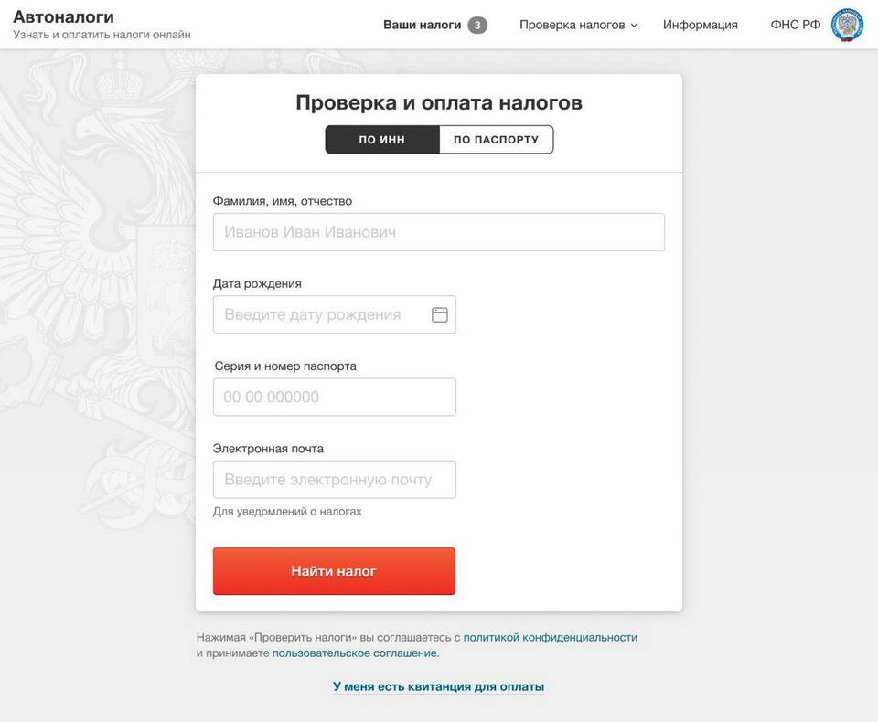The height and width of the screenshot is (722, 878).
Task: Open the политикой конфиденциальности link
Action: coord(550,637)
